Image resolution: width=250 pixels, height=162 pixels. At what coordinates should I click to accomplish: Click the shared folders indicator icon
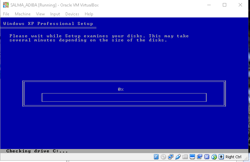coord(185,157)
